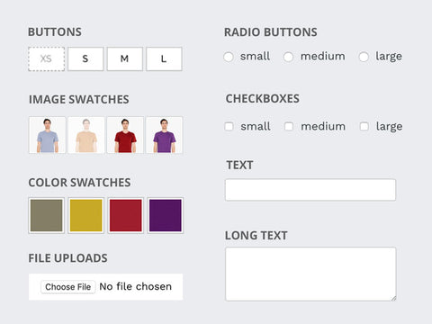432x324 pixels.
Task: Open the Choose File upload button
Action: coord(68,287)
